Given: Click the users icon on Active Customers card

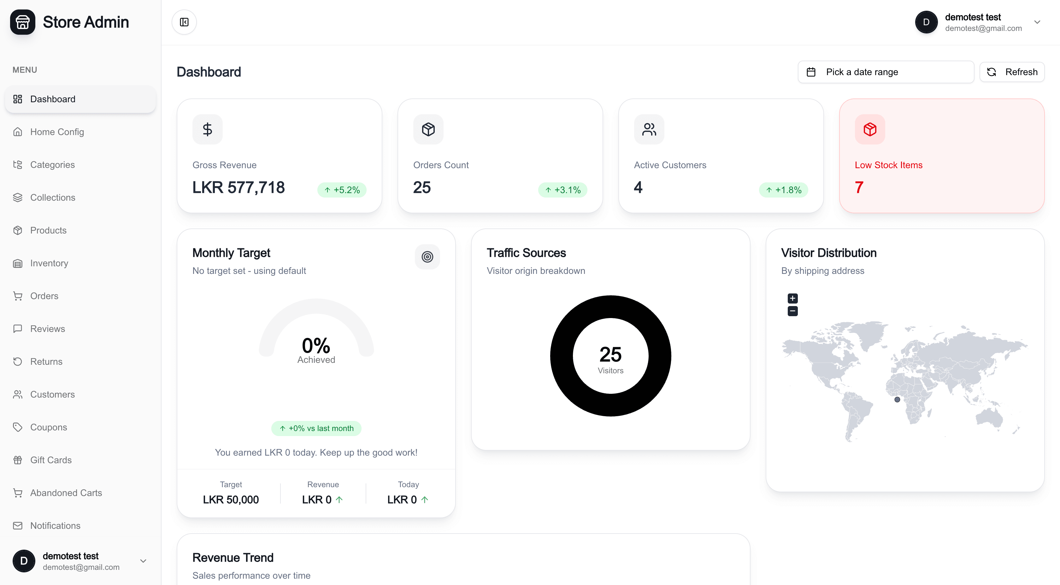Looking at the screenshot, I should click(649, 129).
